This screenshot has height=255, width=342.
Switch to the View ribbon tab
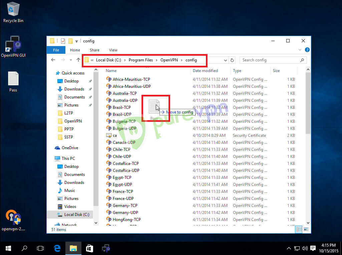click(x=113, y=50)
